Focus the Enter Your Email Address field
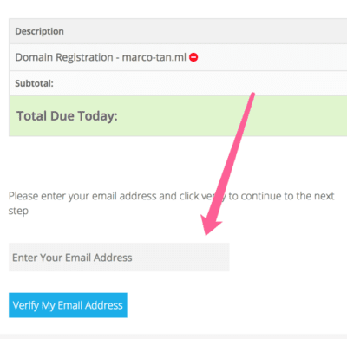 119,257
